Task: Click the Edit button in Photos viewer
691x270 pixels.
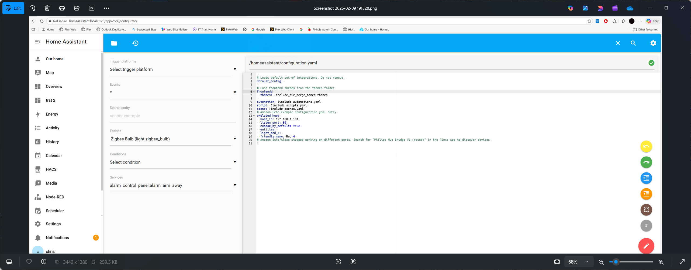Action: tap(13, 8)
